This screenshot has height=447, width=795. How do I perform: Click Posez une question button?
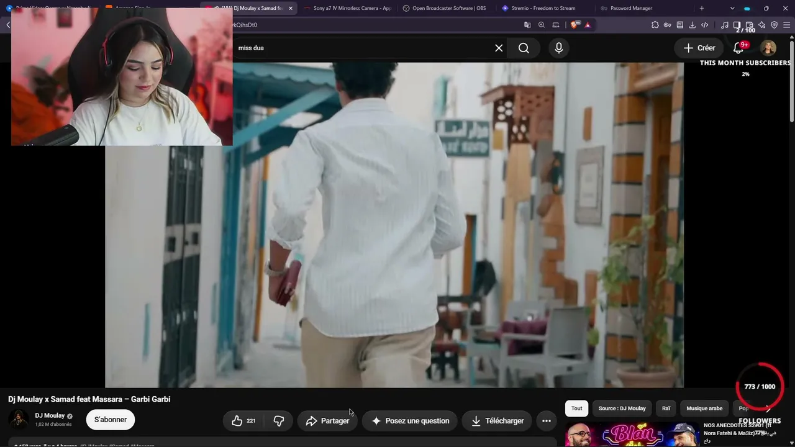point(410,421)
